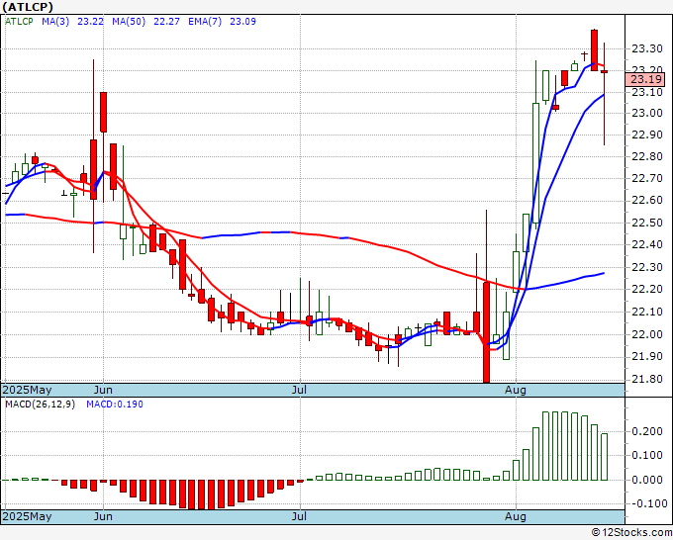
Task: Click the last green MACD histogram bar
Action: click(604, 457)
